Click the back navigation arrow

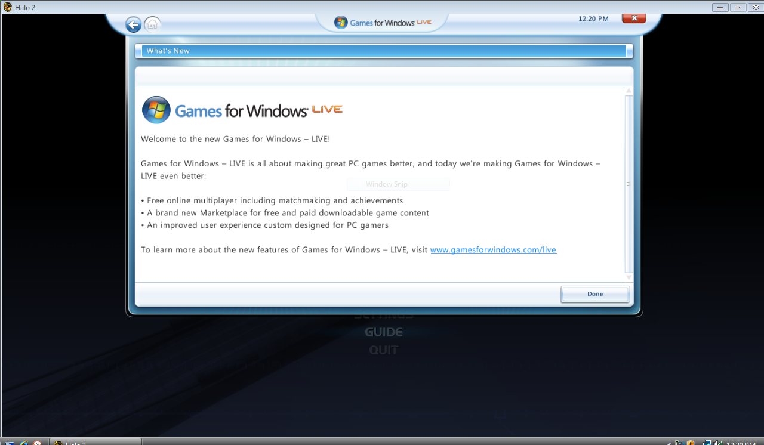pyautogui.click(x=133, y=24)
